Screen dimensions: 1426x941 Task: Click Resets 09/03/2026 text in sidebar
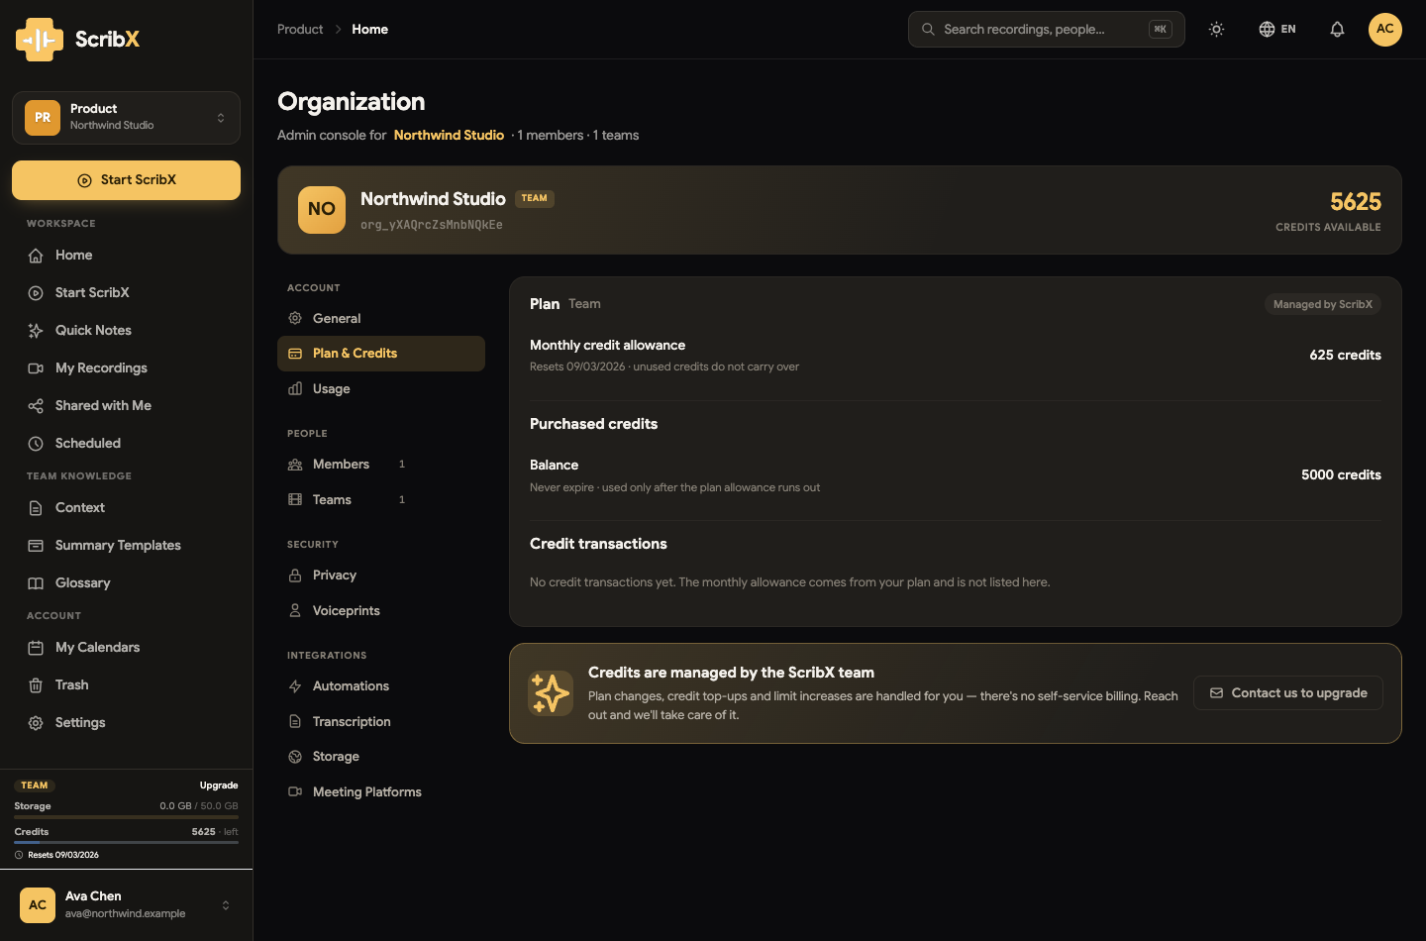[x=63, y=856]
